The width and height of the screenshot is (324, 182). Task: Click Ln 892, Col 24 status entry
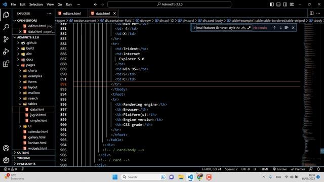(212, 169)
